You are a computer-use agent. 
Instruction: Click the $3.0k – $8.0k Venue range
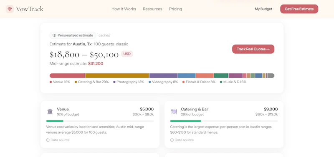(x=143, y=115)
